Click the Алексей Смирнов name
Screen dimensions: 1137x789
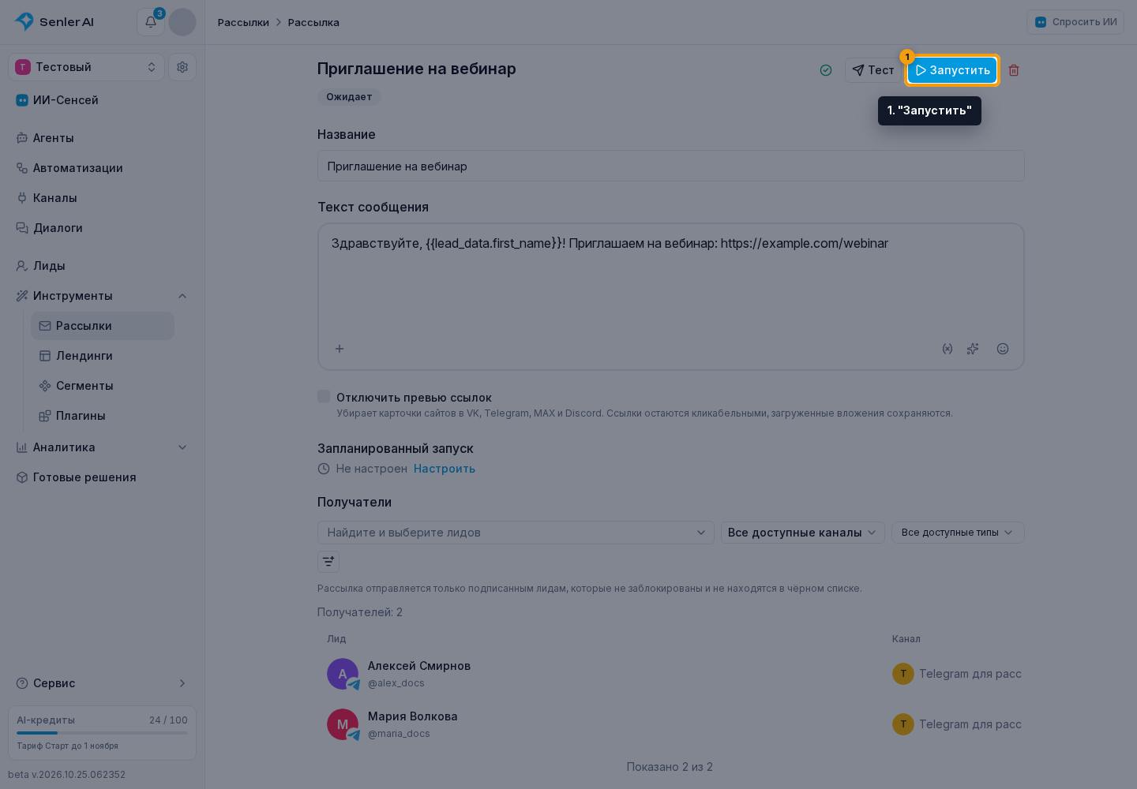(419, 666)
